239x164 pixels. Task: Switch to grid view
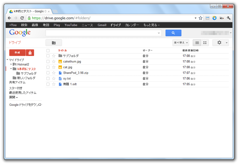205,43
